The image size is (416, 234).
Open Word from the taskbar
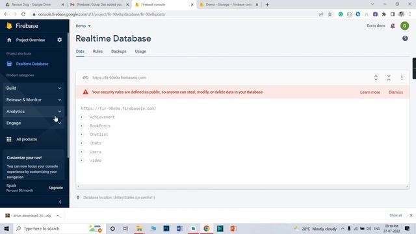pyautogui.click(x=179, y=228)
